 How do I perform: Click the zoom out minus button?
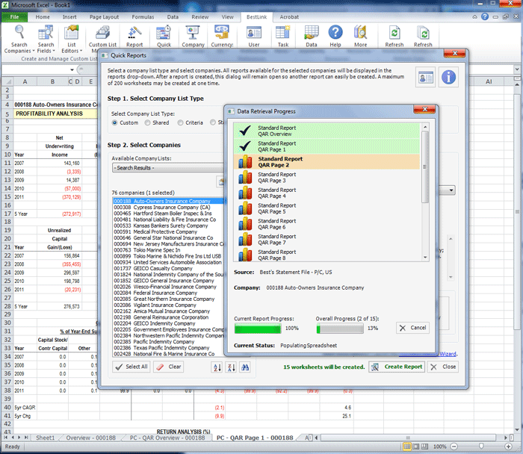tap(454, 447)
